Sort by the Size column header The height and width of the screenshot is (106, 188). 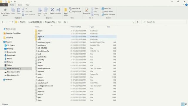tap(108, 27)
